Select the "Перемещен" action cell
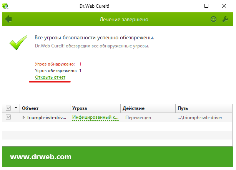 click(x=138, y=118)
